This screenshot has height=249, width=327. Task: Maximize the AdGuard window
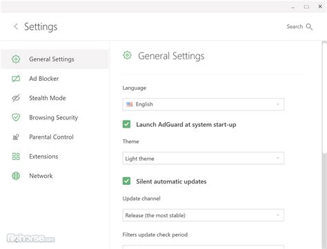point(306,7)
